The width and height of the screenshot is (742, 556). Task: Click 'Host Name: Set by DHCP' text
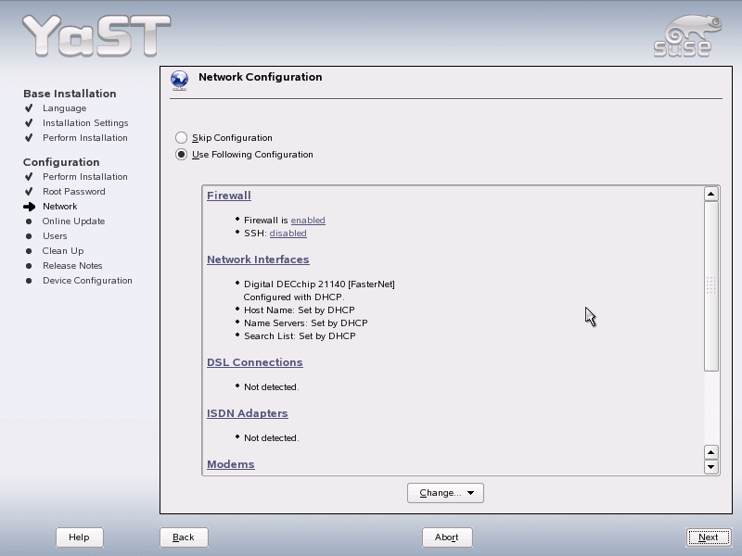point(300,310)
